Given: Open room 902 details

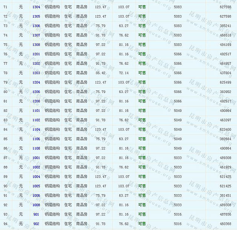Looking at the screenshot, I should (36, 224).
